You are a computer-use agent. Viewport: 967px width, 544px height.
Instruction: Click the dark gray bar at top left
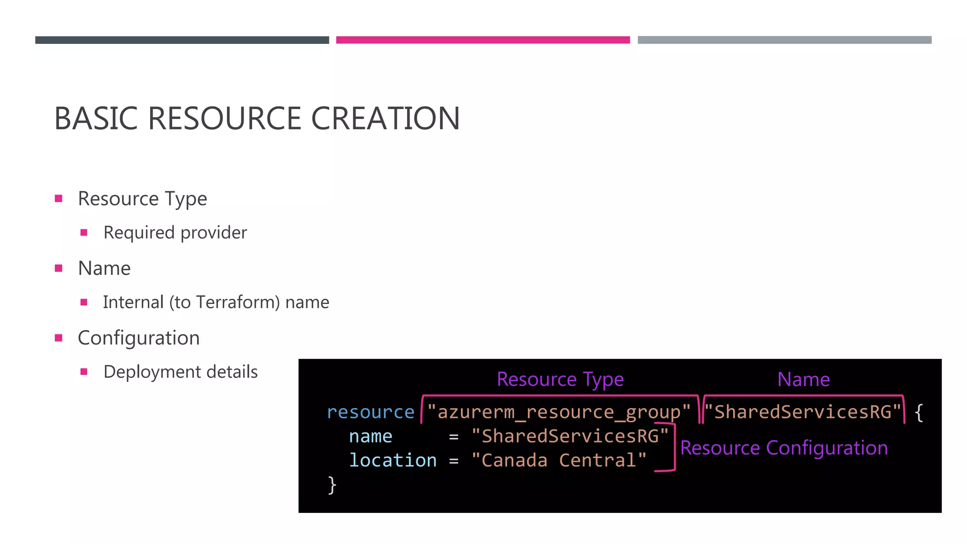pyautogui.click(x=182, y=40)
